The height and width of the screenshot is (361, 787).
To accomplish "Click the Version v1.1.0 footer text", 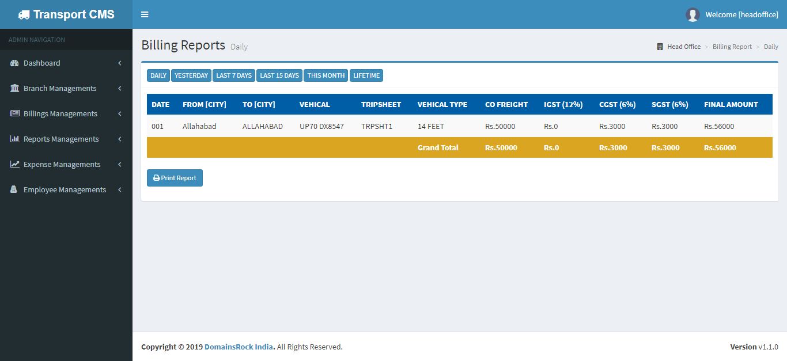I will click(x=754, y=347).
